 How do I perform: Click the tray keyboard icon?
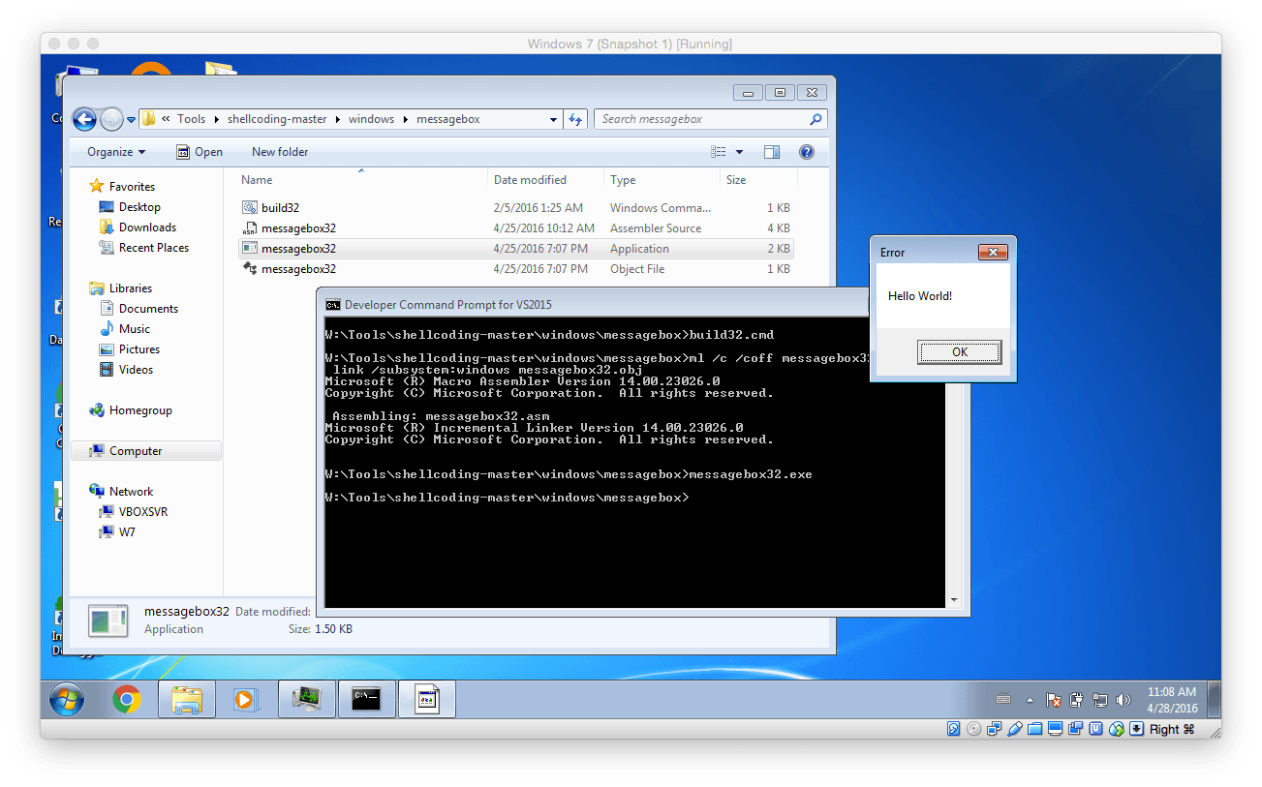tap(1003, 700)
